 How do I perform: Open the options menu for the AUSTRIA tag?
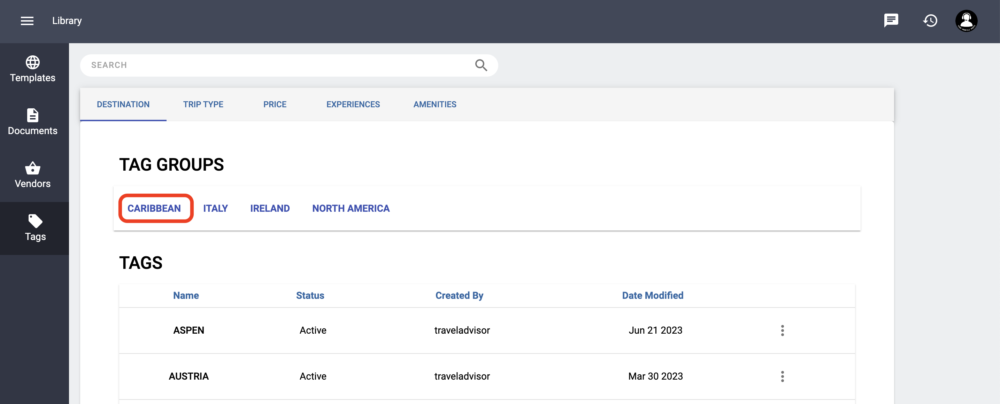pos(782,376)
